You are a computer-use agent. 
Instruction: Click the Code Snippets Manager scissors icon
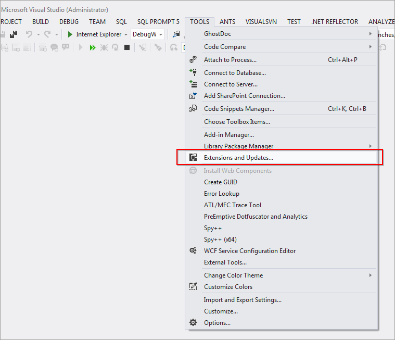click(193, 109)
